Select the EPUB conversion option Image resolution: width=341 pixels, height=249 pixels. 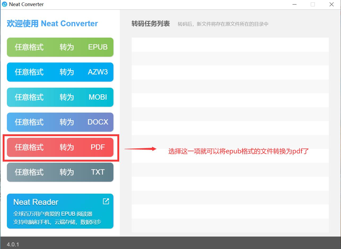[x=60, y=47]
